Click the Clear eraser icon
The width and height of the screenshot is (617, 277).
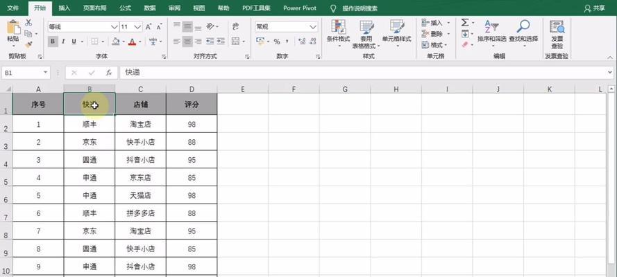pyautogui.click(x=465, y=45)
